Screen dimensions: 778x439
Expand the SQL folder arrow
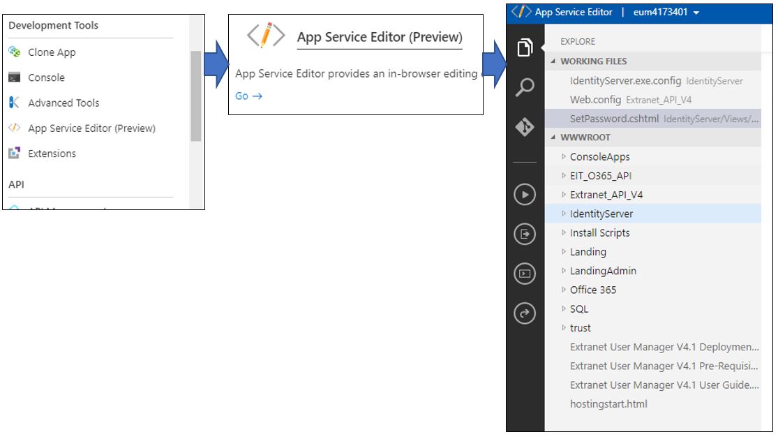tap(563, 308)
